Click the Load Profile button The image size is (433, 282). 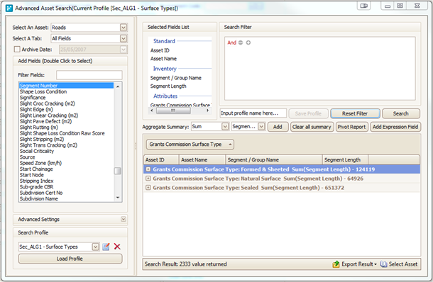pyautogui.click(x=70, y=259)
